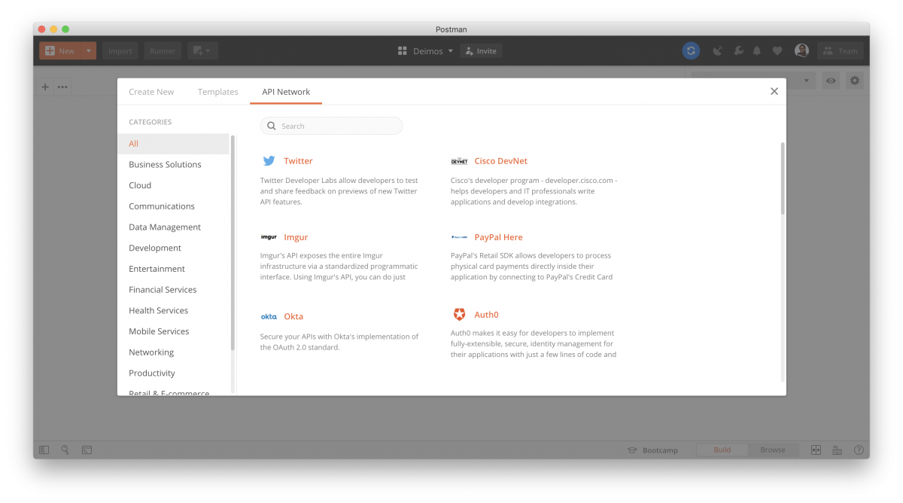903x503 pixels.
Task: Select the Communications category
Action: tap(174, 206)
